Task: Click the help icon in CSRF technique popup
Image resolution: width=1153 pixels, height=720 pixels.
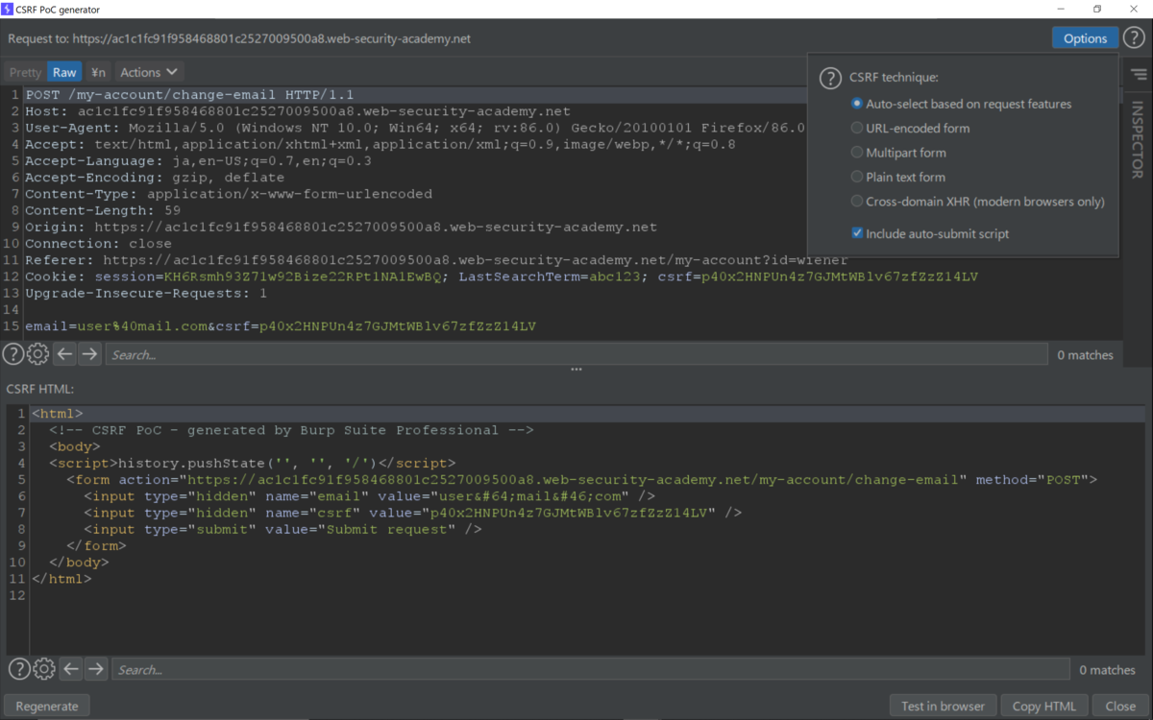Action: (829, 78)
